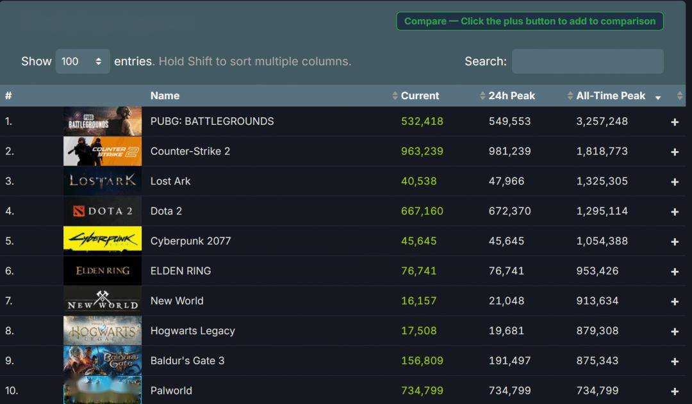Sort table by Current players column
This screenshot has height=404, width=692.
420,96
